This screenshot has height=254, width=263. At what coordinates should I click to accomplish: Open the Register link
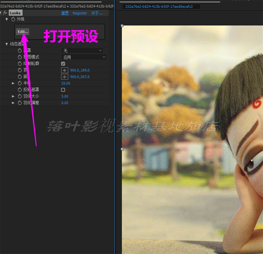pos(80,13)
